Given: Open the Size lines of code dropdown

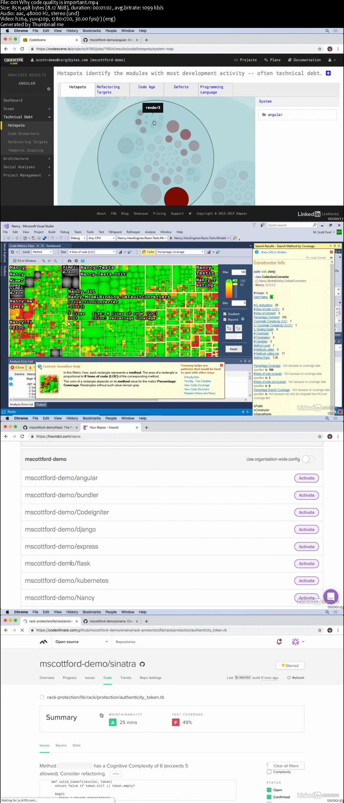Looking at the screenshot, I should [92, 252].
